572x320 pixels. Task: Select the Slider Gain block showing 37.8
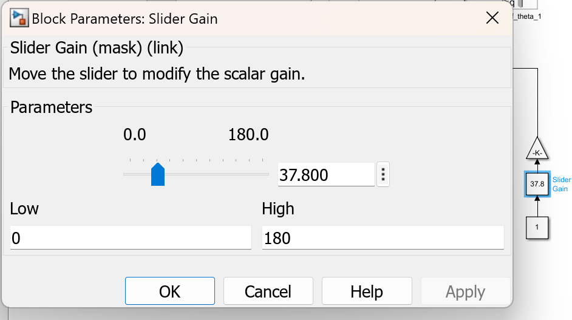[x=537, y=184]
